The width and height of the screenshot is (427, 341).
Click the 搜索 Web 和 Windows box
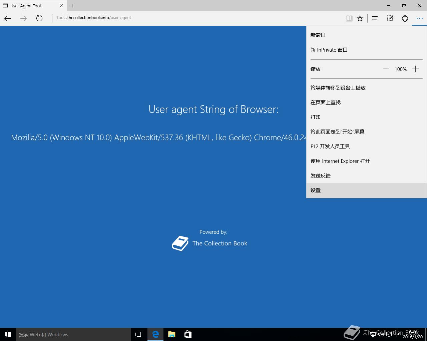point(73,334)
